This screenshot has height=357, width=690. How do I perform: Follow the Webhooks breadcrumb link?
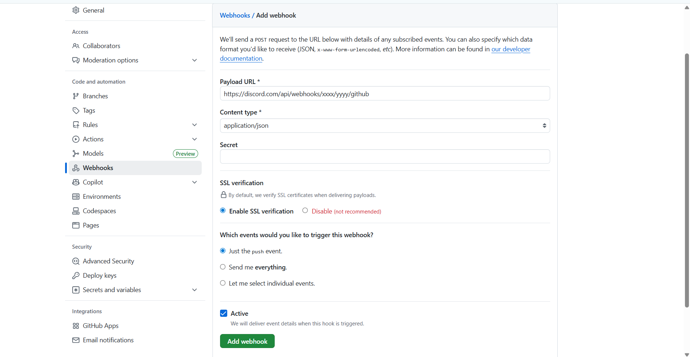pyautogui.click(x=235, y=15)
